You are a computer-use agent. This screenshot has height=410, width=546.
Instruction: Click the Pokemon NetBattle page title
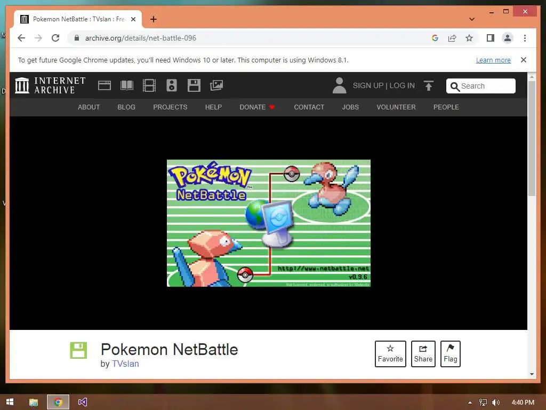point(169,349)
